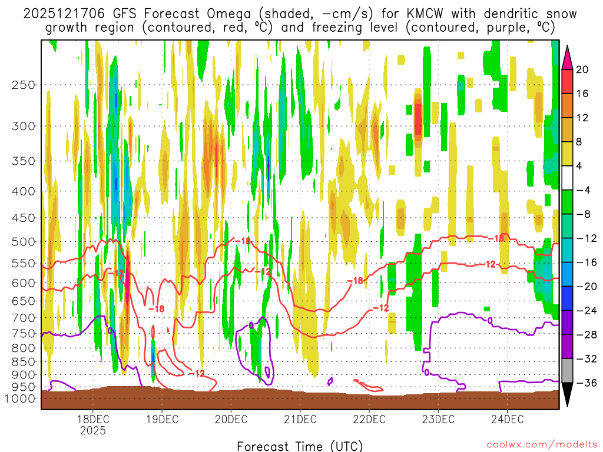Select the 20DEC tick label
Screen dimensions: 603x452
[x=231, y=419]
